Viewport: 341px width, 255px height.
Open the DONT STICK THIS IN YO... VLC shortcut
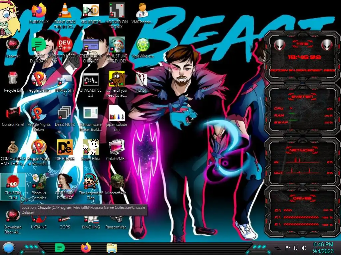click(x=65, y=16)
